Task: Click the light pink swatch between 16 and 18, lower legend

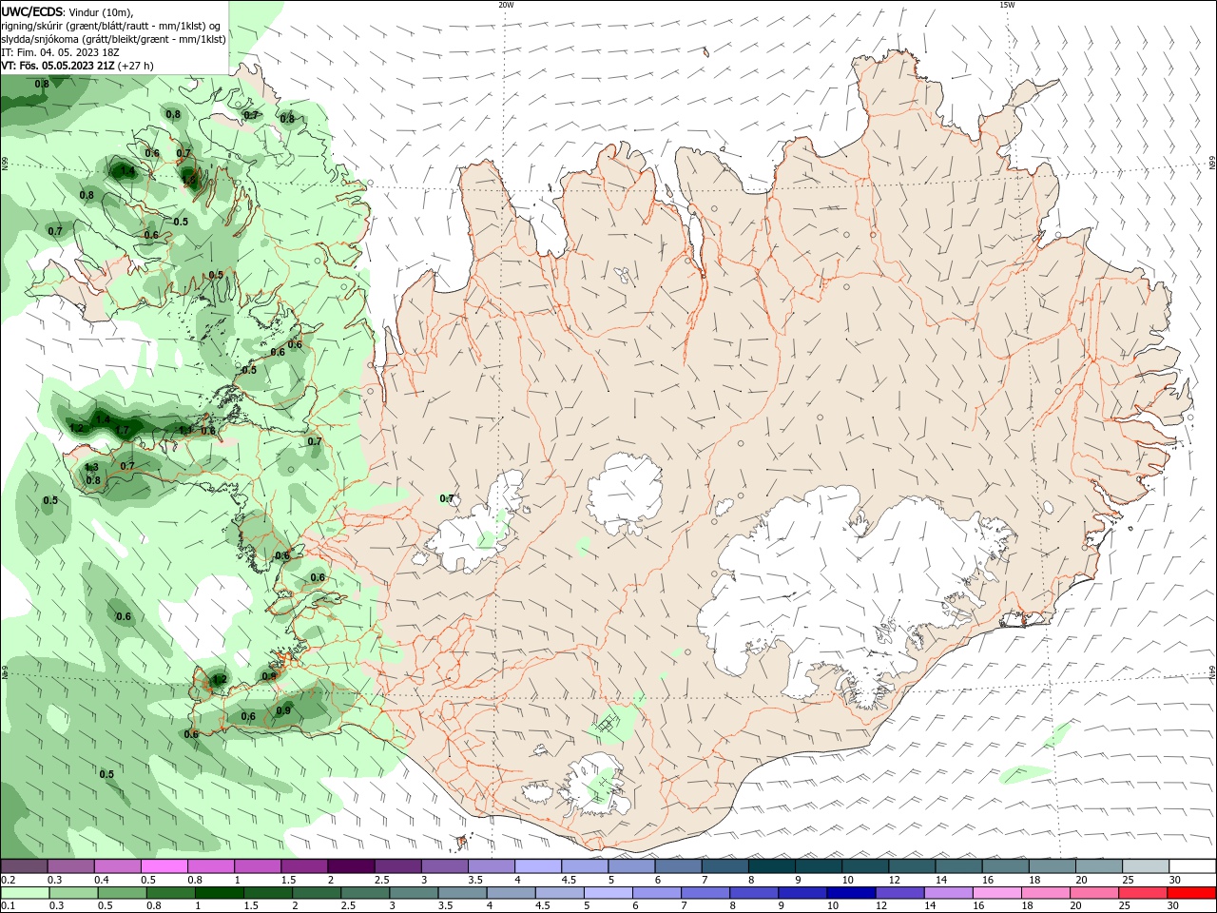Action: coord(996,893)
